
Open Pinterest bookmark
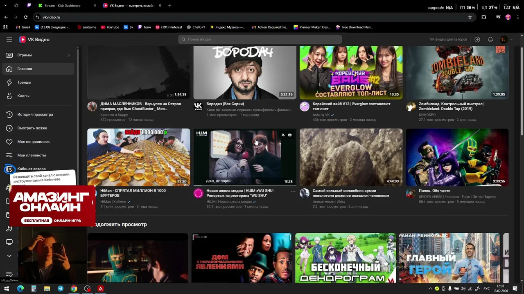click(x=168, y=27)
